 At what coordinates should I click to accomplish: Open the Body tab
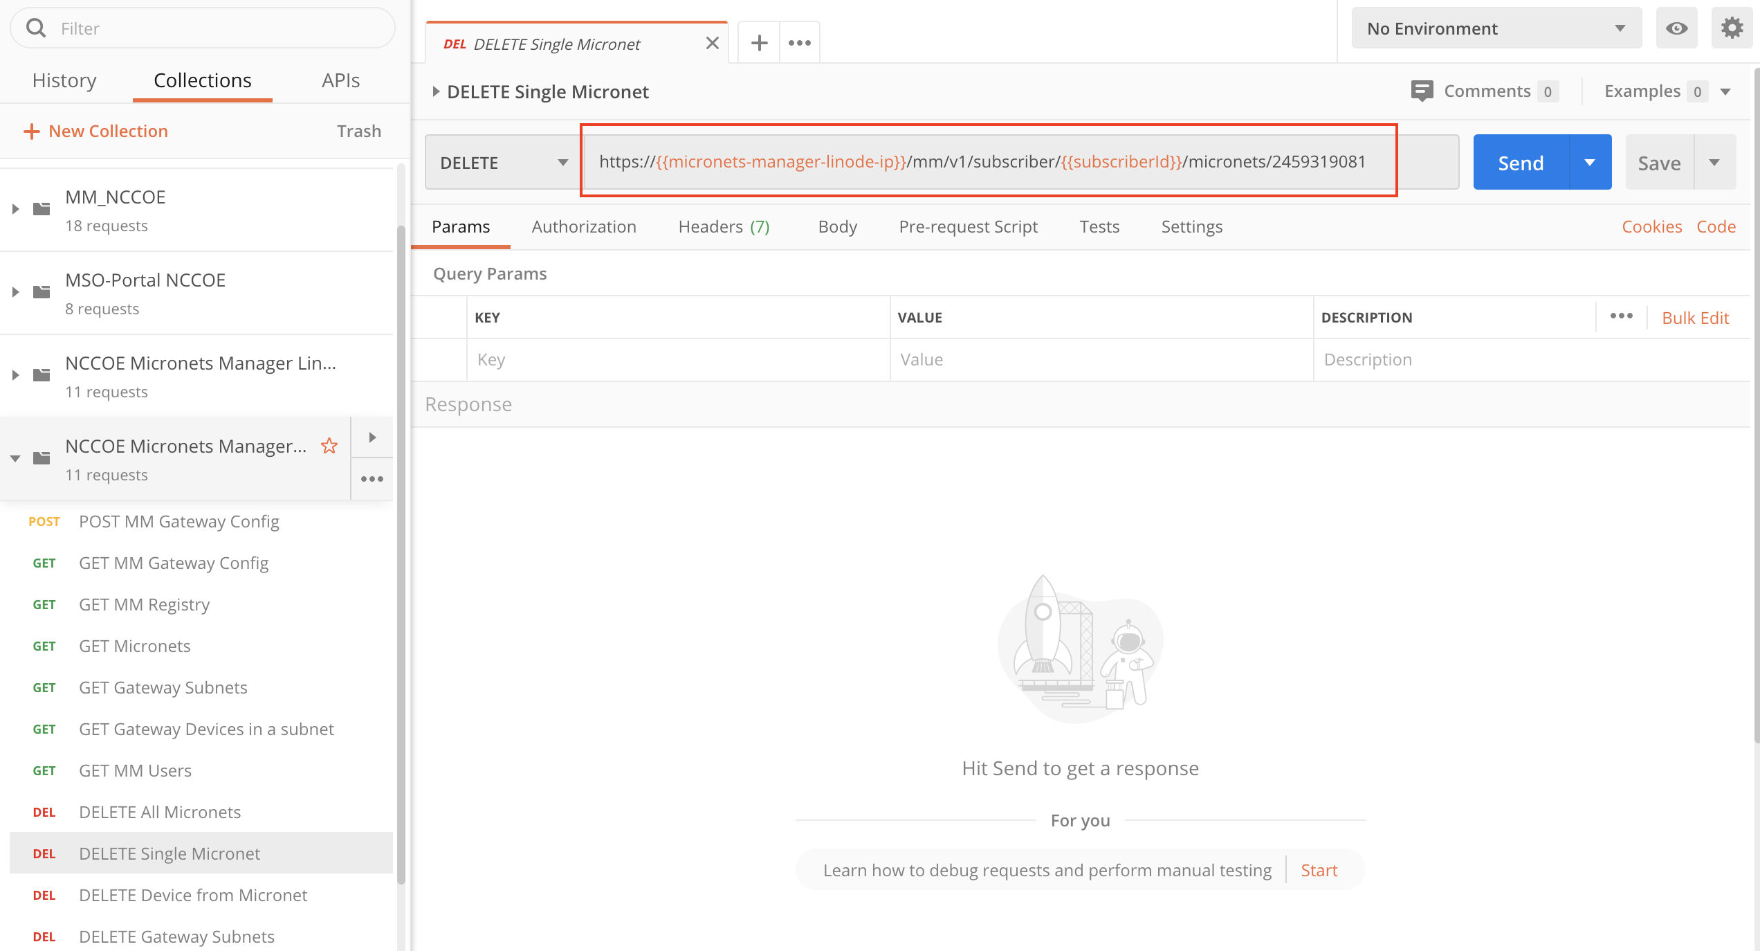837,226
